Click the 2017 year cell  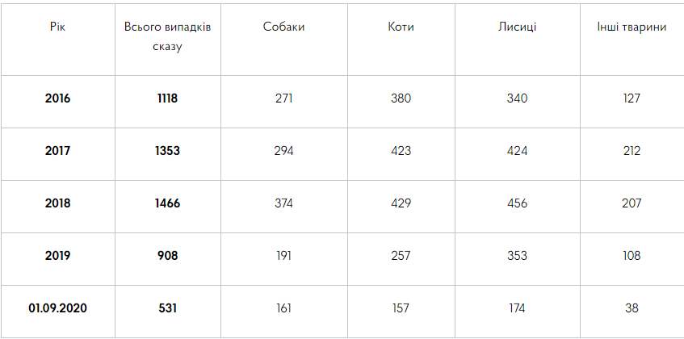pos(57,151)
